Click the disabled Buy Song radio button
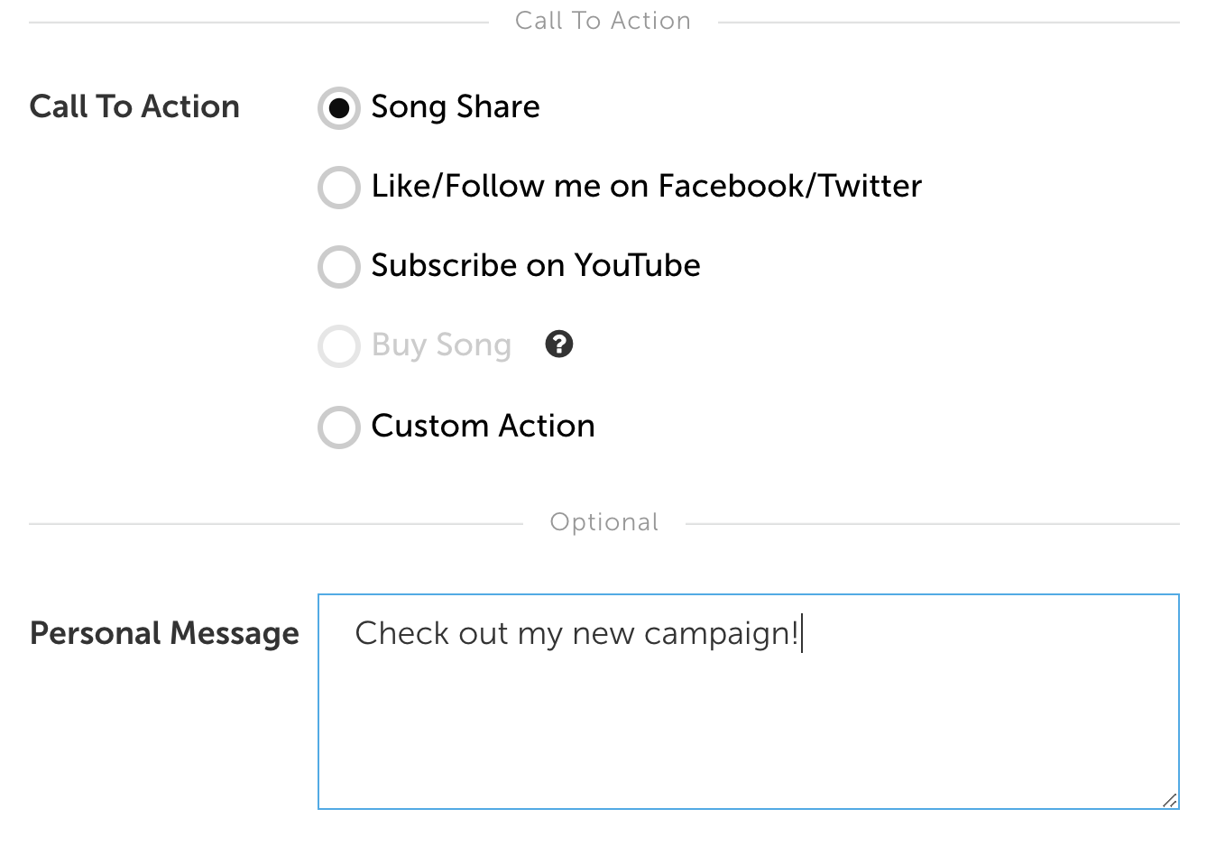This screenshot has width=1216, height=864. [339, 346]
